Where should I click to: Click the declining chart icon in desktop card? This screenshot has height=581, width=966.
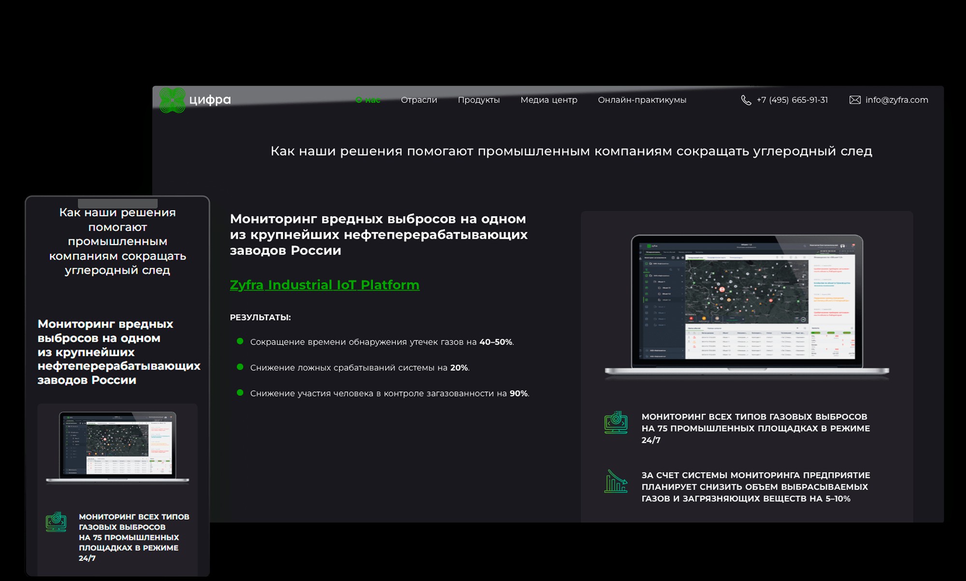click(616, 481)
